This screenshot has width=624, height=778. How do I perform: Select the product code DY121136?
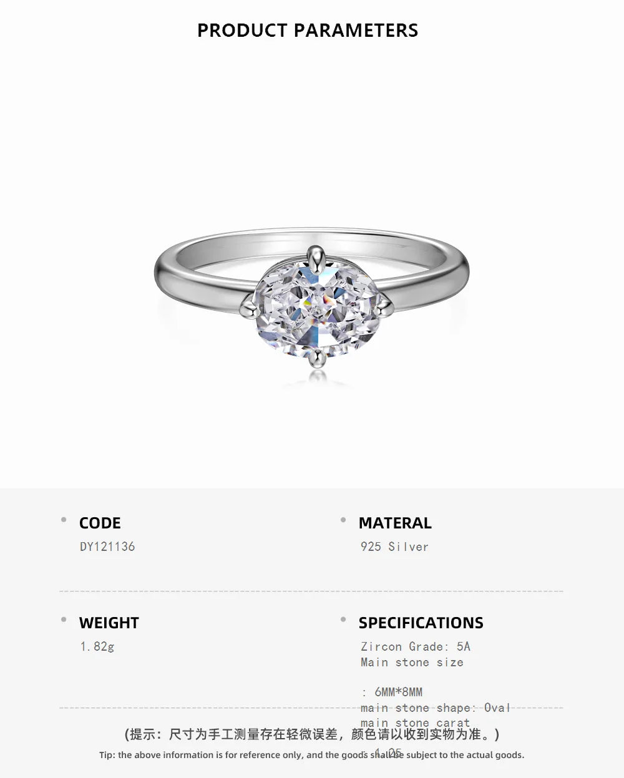[x=107, y=547]
